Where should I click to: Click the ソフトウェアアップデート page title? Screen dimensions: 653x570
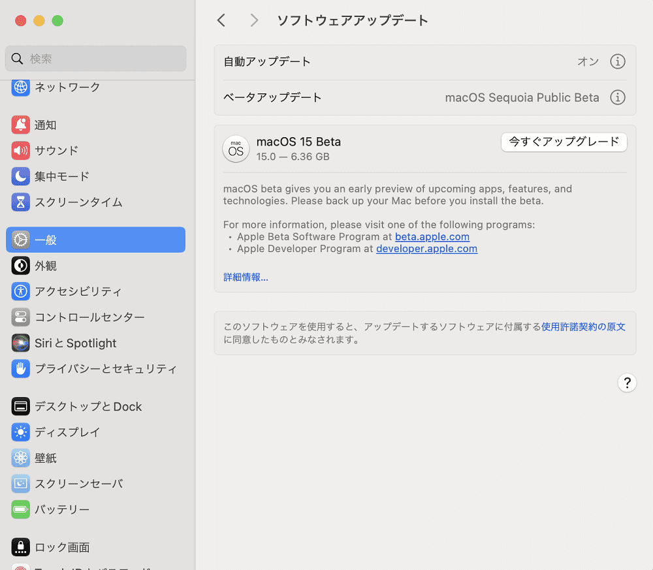(x=353, y=20)
